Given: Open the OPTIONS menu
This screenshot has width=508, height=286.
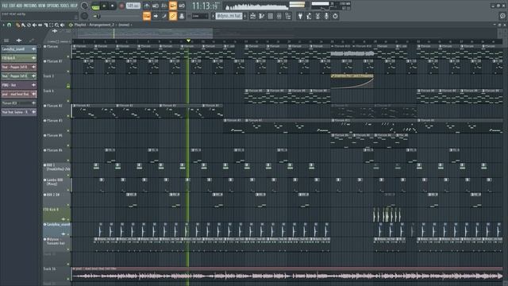Looking at the screenshot, I should (x=53, y=6).
